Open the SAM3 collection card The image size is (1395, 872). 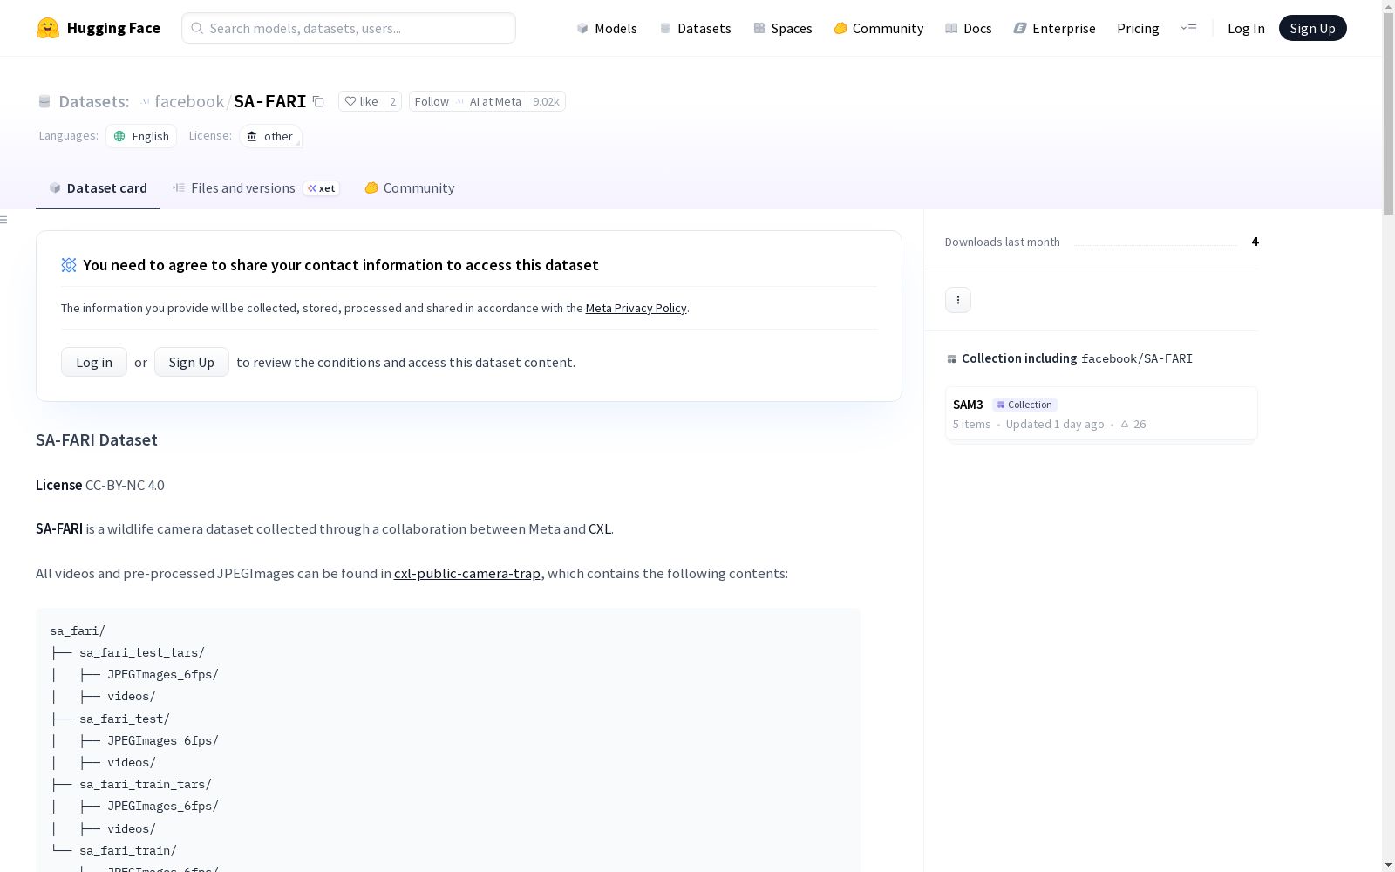1101,413
